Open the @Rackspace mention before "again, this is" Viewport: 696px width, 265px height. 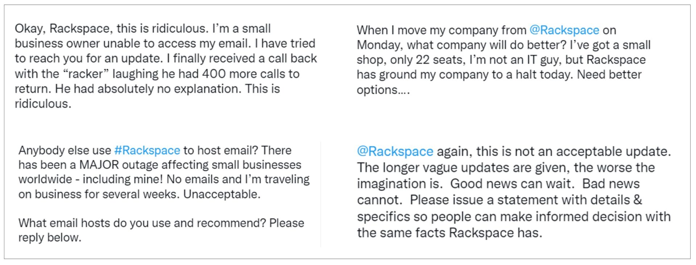[x=395, y=151]
